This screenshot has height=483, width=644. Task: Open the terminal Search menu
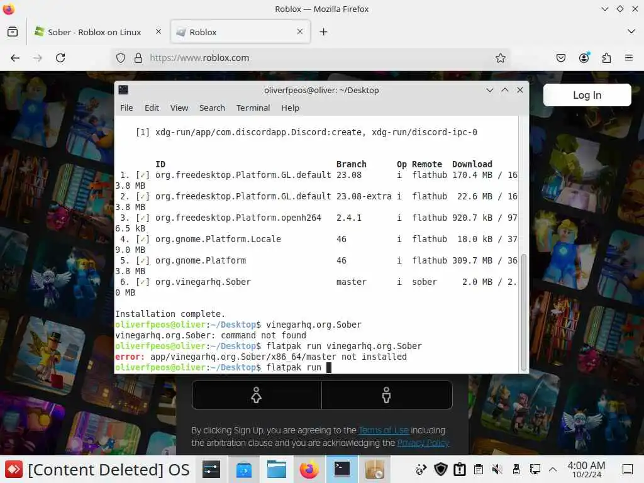pyautogui.click(x=212, y=108)
